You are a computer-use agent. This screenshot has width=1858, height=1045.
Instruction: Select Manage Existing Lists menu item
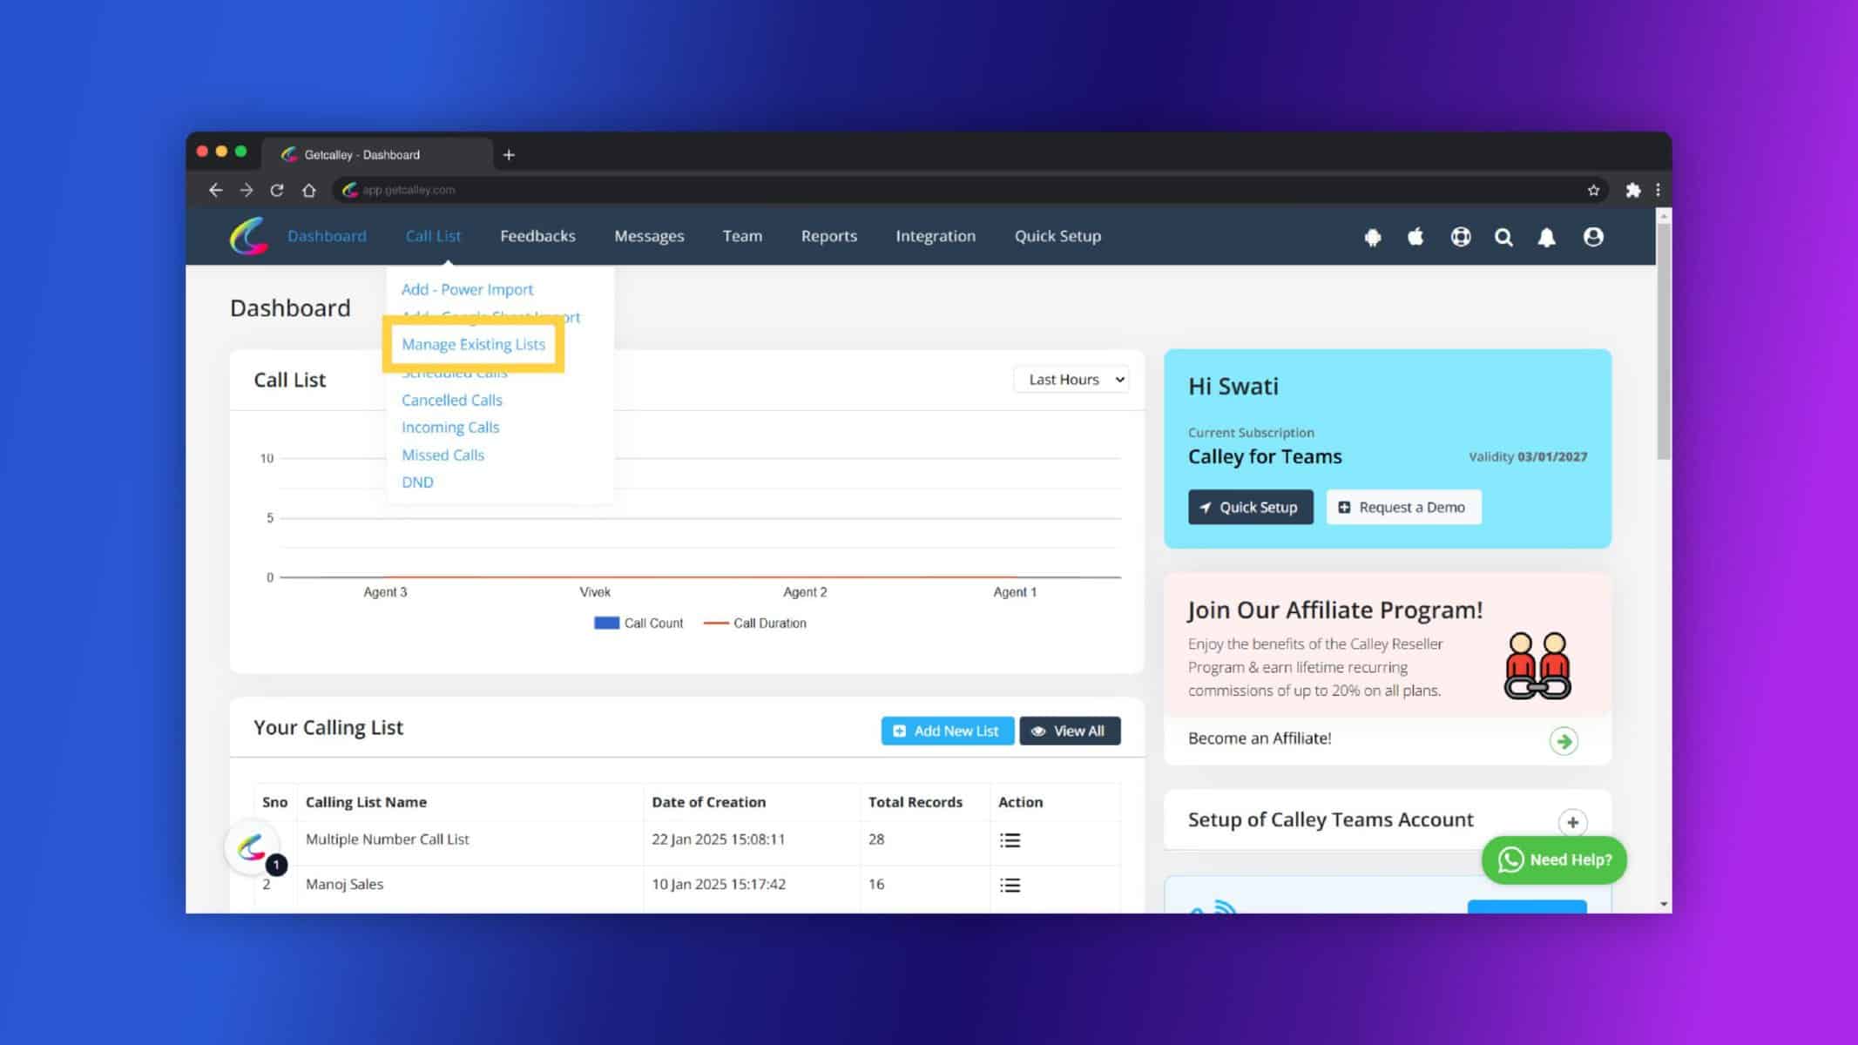(472, 343)
